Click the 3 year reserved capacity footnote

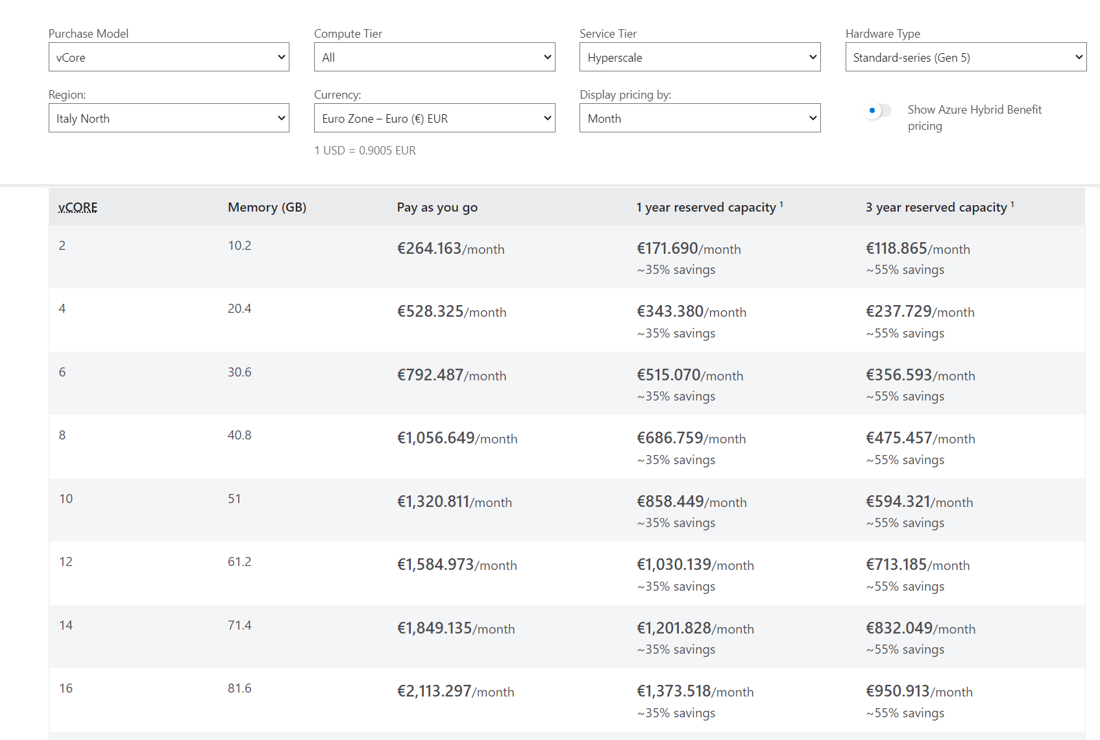tap(1012, 204)
